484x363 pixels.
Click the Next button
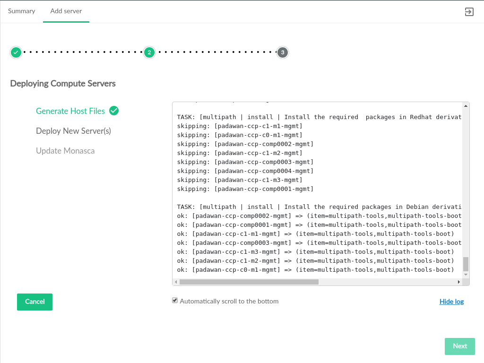(459, 346)
